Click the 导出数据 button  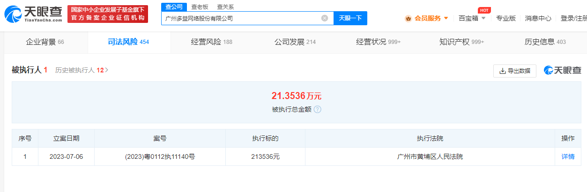point(515,71)
